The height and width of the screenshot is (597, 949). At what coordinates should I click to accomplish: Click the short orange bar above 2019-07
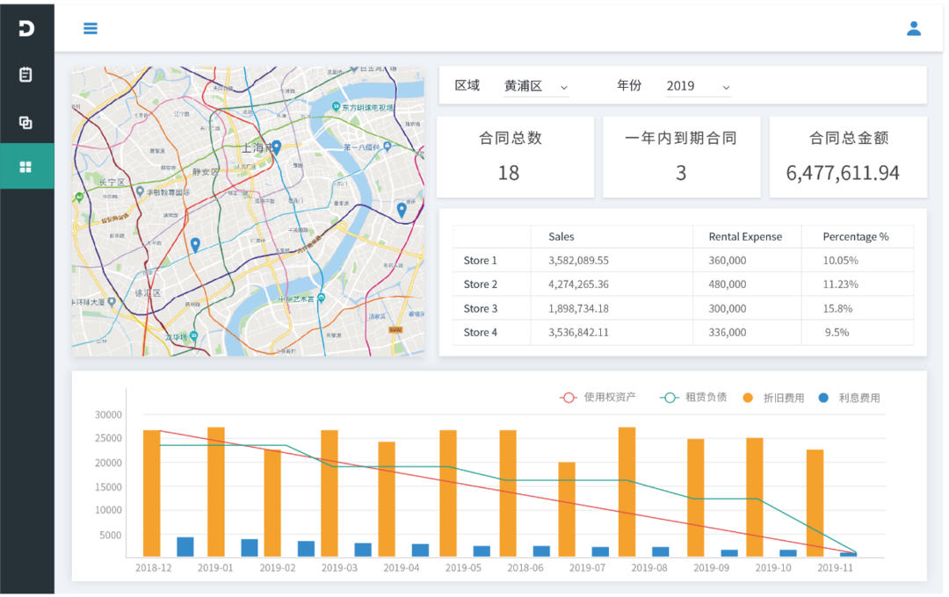567,510
